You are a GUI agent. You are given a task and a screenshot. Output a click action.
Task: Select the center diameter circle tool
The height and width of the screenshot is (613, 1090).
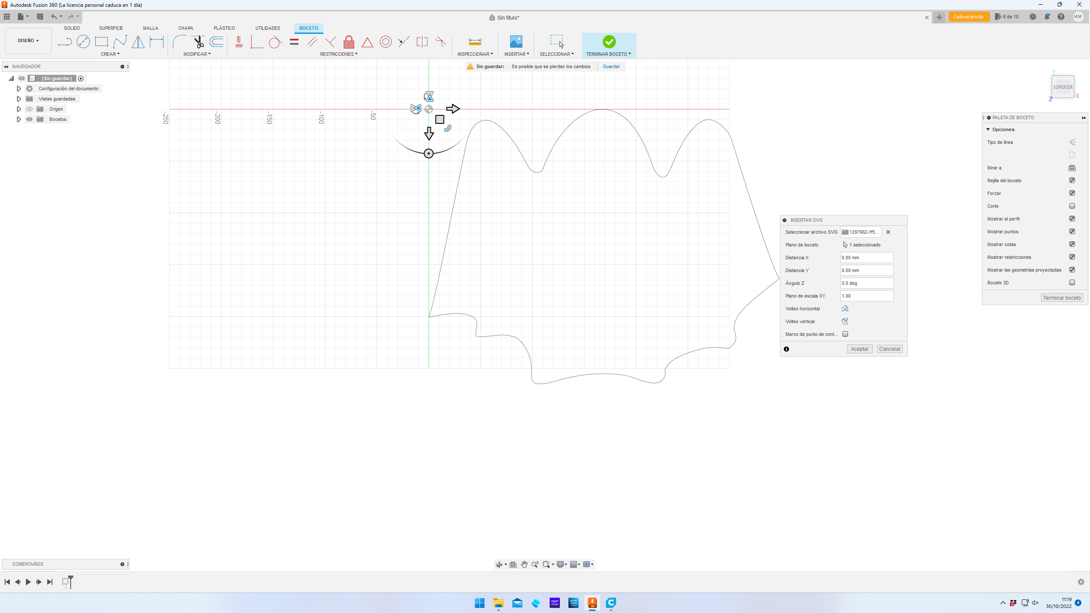(x=83, y=42)
